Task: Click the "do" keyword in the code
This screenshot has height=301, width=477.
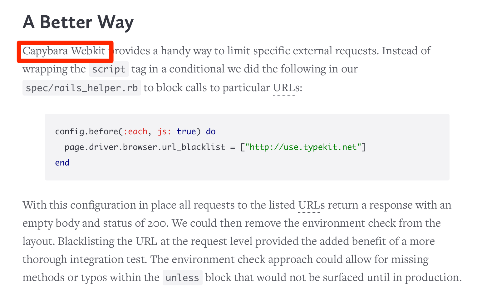Action: (211, 131)
